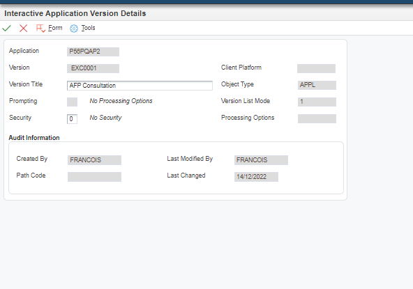This screenshot has width=413, height=289.
Task: Click the Object Type field APPL
Action: click(317, 85)
